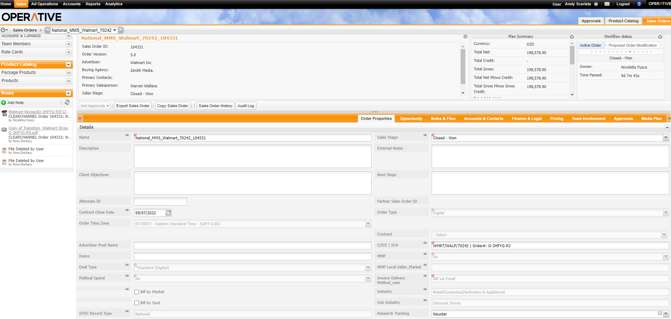Open Sales Order History
671x319 pixels.
point(216,106)
